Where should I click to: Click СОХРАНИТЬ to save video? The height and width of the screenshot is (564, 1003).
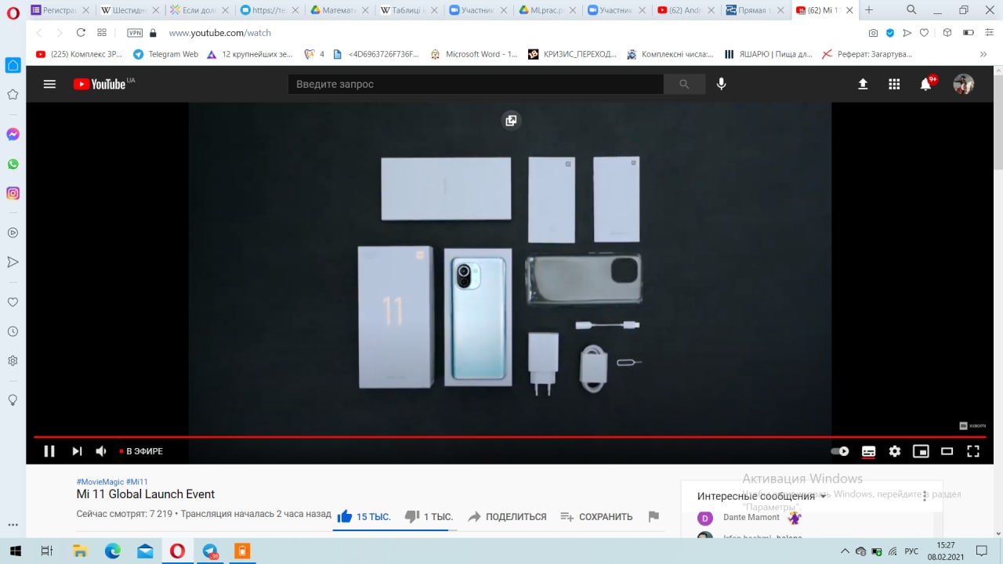point(596,516)
